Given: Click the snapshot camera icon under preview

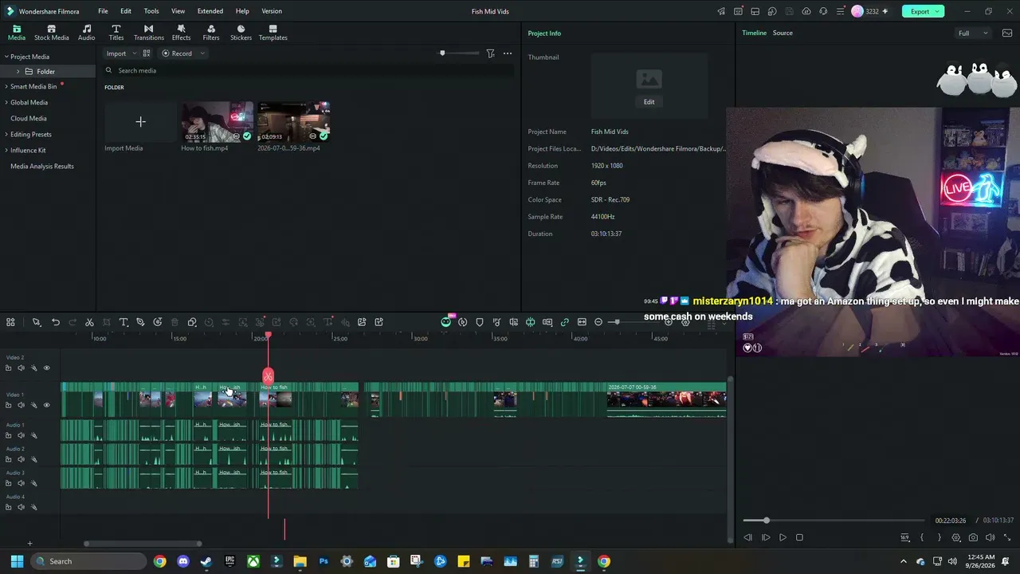Looking at the screenshot, I should [x=973, y=537].
